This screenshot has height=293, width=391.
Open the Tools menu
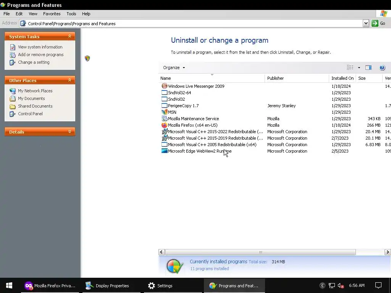[x=71, y=14]
